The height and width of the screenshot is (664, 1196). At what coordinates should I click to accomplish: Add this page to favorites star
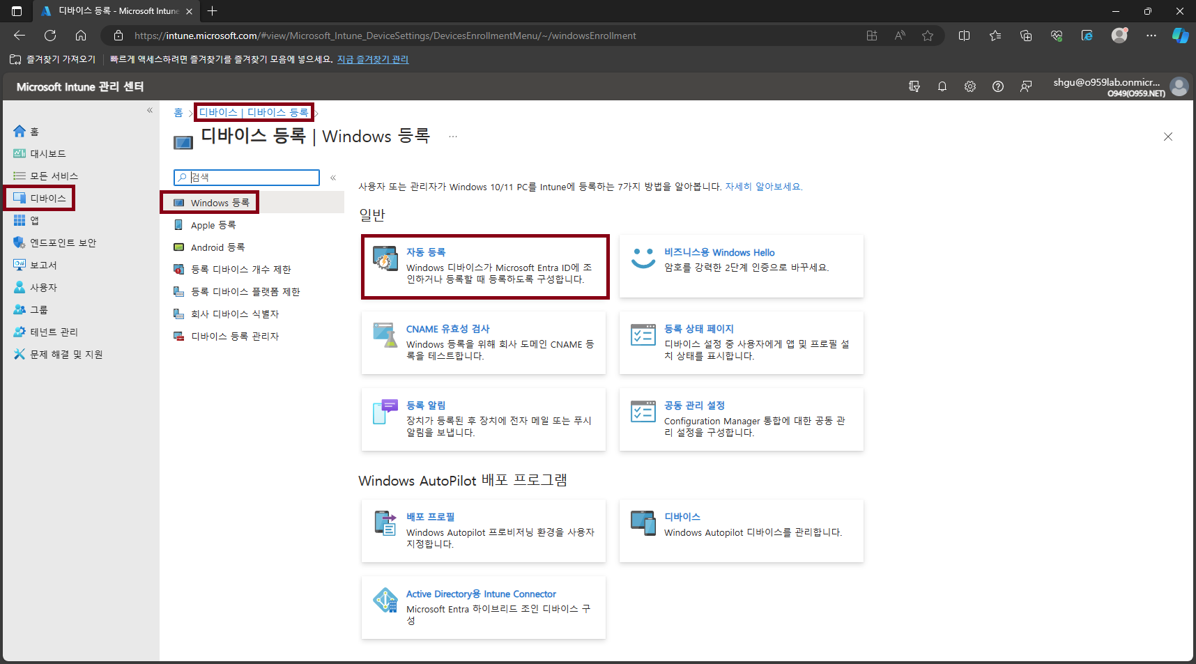click(x=928, y=36)
